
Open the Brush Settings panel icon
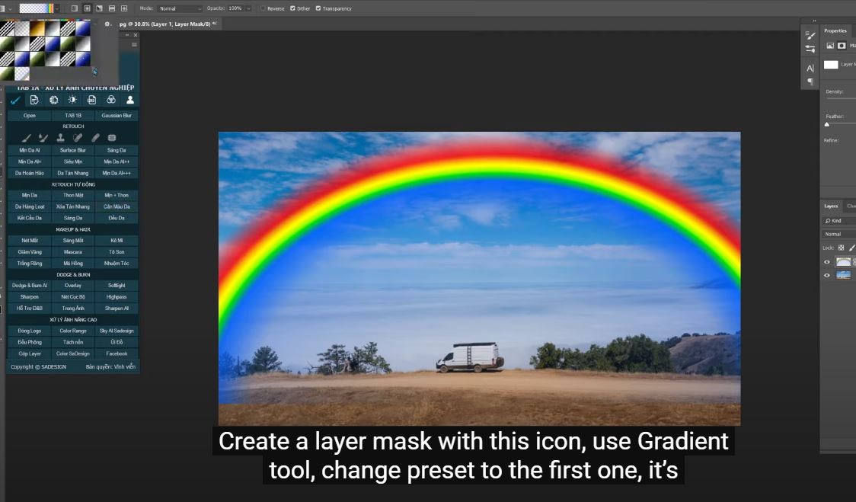pos(810,35)
